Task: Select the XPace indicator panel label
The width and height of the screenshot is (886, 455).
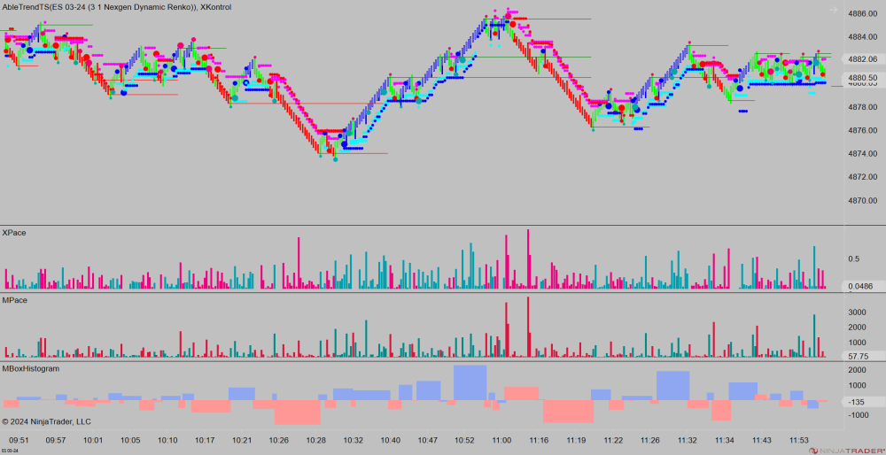Action: click(15, 233)
